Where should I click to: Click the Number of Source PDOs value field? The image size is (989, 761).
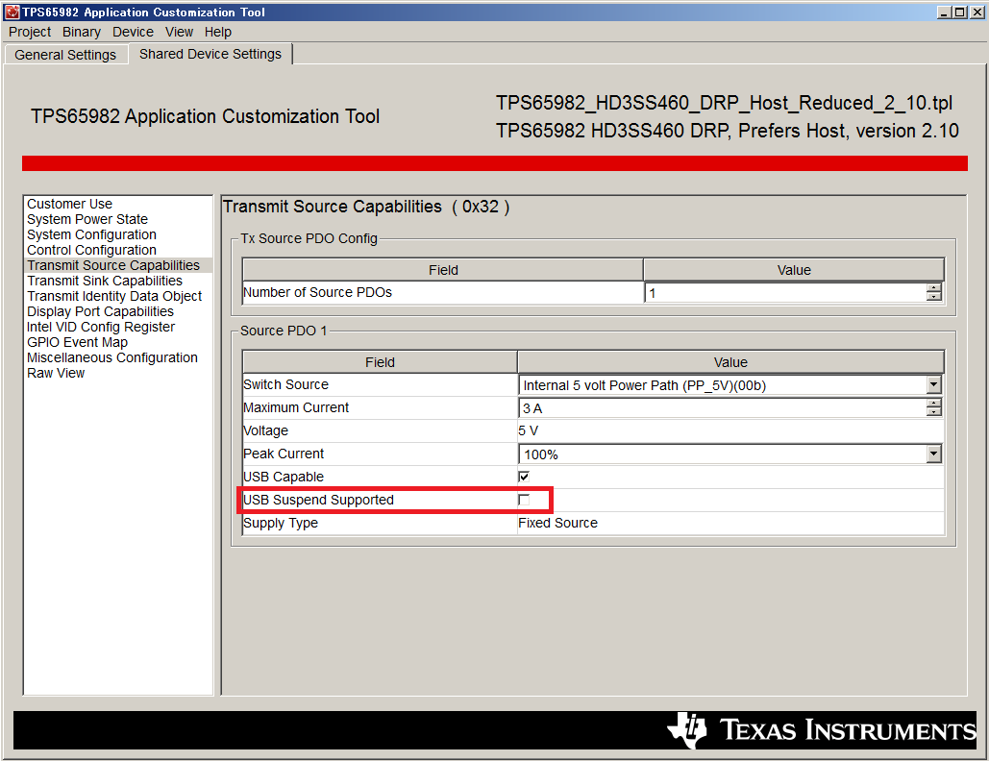point(785,292)
